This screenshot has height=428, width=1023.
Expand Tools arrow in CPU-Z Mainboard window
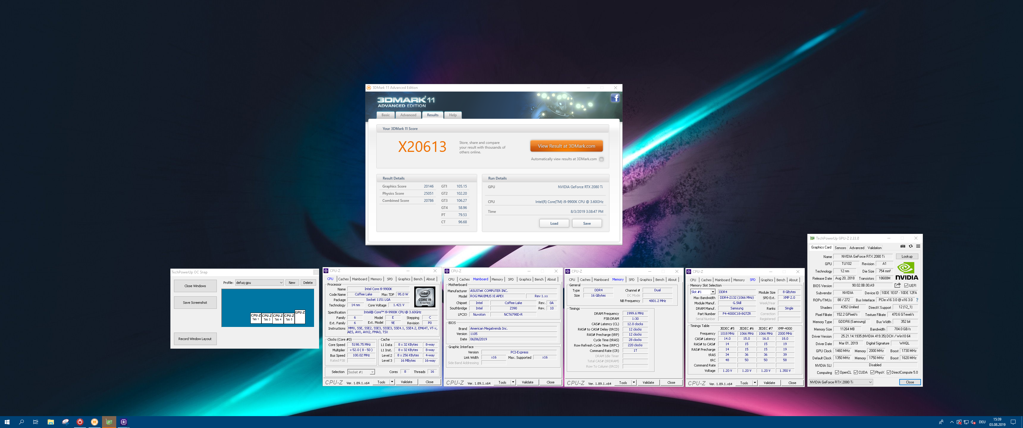pos(513,382)
